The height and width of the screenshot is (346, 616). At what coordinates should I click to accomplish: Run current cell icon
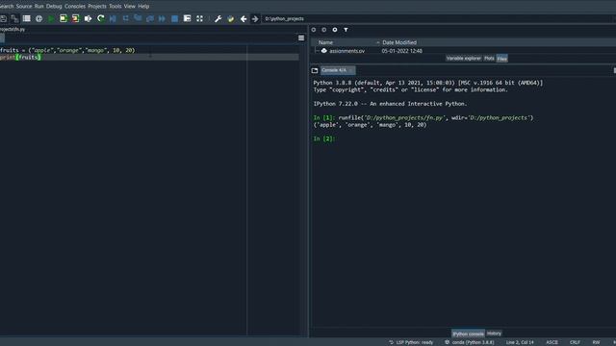[64, 18]
